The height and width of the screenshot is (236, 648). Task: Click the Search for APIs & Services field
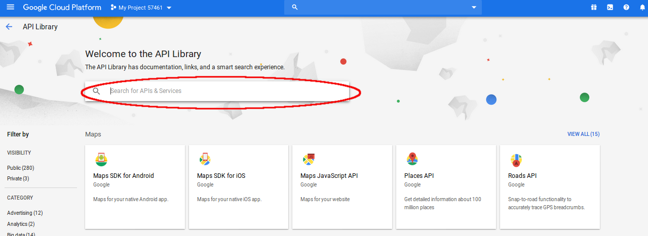click(x=217, y=91)
